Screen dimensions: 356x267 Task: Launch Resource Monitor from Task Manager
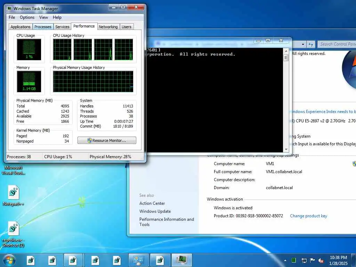coord(107,140)
